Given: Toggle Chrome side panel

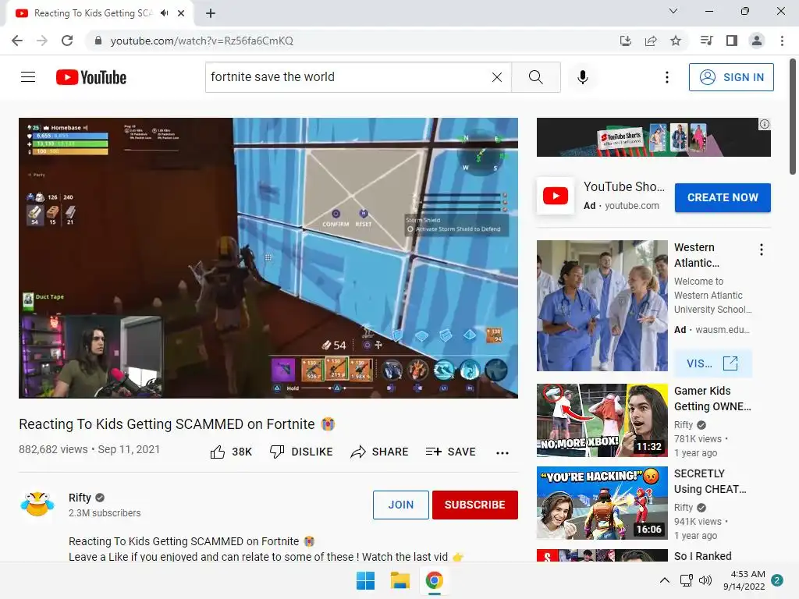Looking at the screenshot, I should (732, 41).
